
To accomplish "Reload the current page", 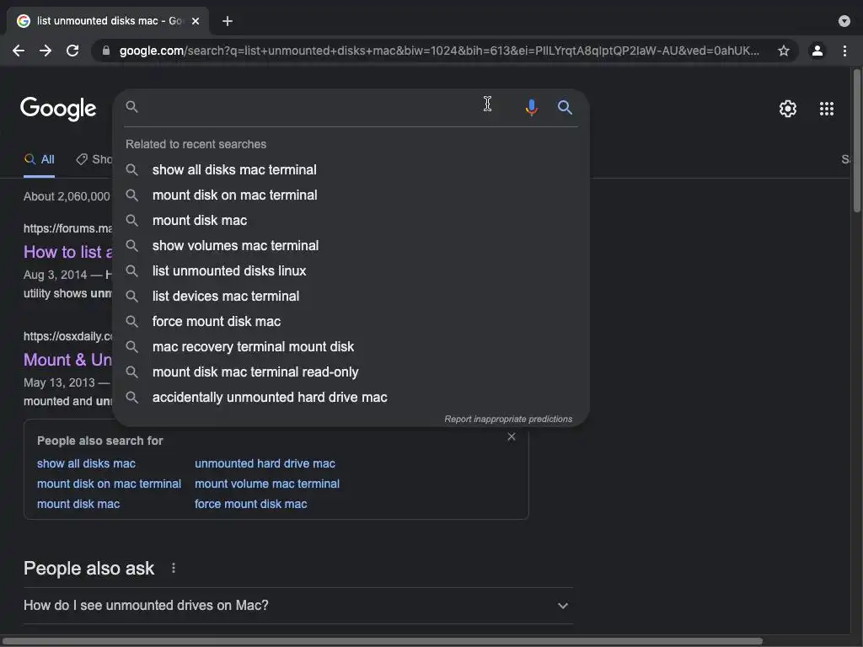I will (72, 51).
